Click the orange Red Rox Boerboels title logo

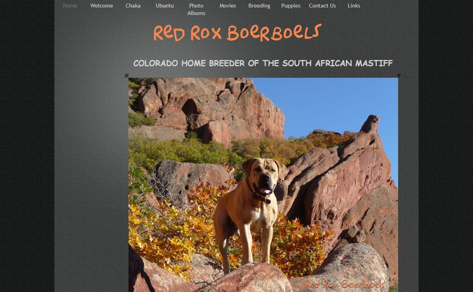pos(237,33)
